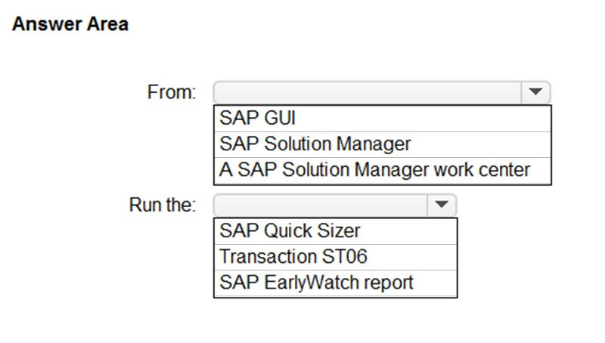The width and height of the screenshot is (605, 343).
Task: Click the empty From combo box field
Action: (x=368, y=92)
